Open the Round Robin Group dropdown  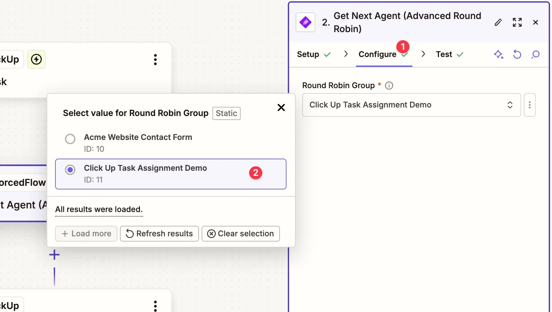coord(411,105)
